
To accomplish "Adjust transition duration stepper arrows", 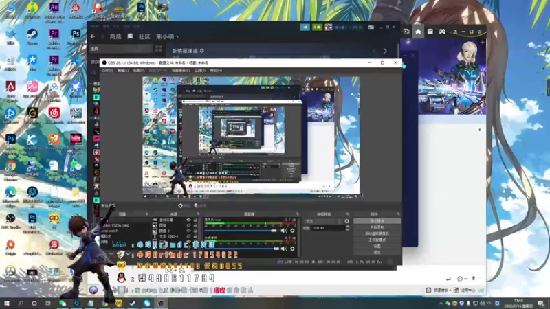I will click(x=347, y=228).
